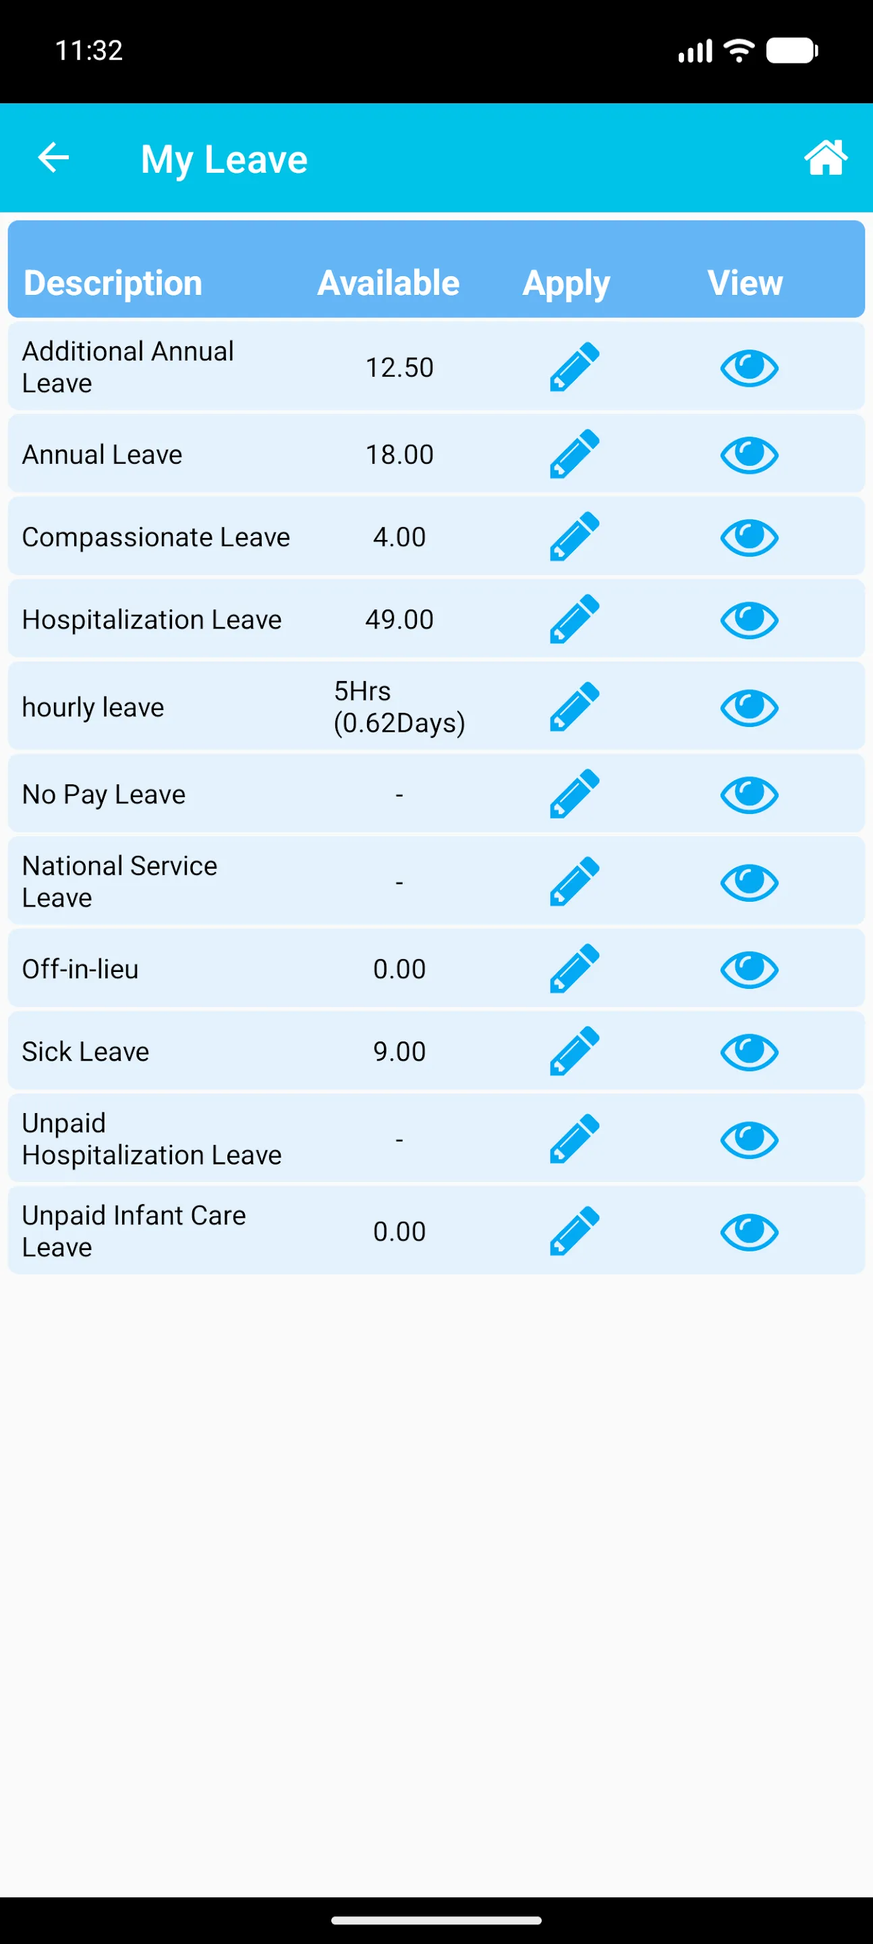Apply for Compassionate Leave
Screen dimensions: 873x1944
574,537
